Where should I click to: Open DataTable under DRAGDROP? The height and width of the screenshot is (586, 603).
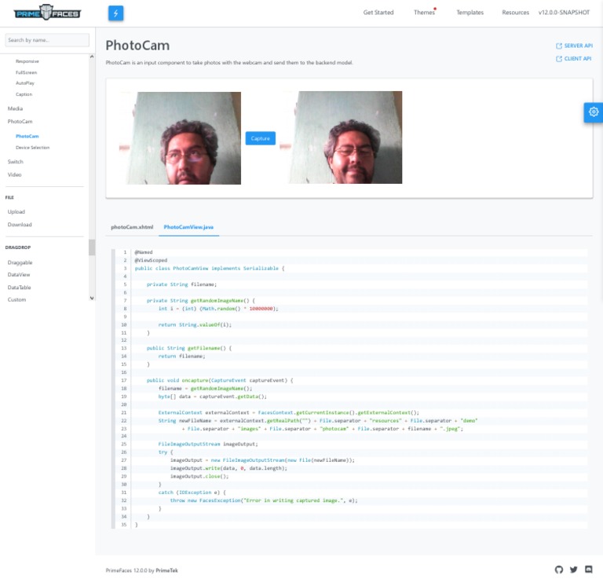tap(19, 288)
